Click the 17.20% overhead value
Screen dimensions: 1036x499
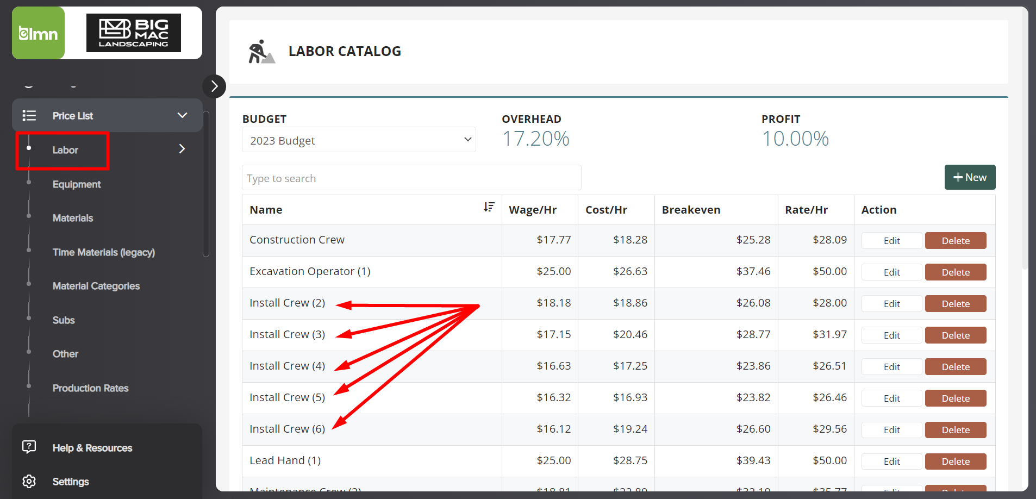[x=535, y=139]
